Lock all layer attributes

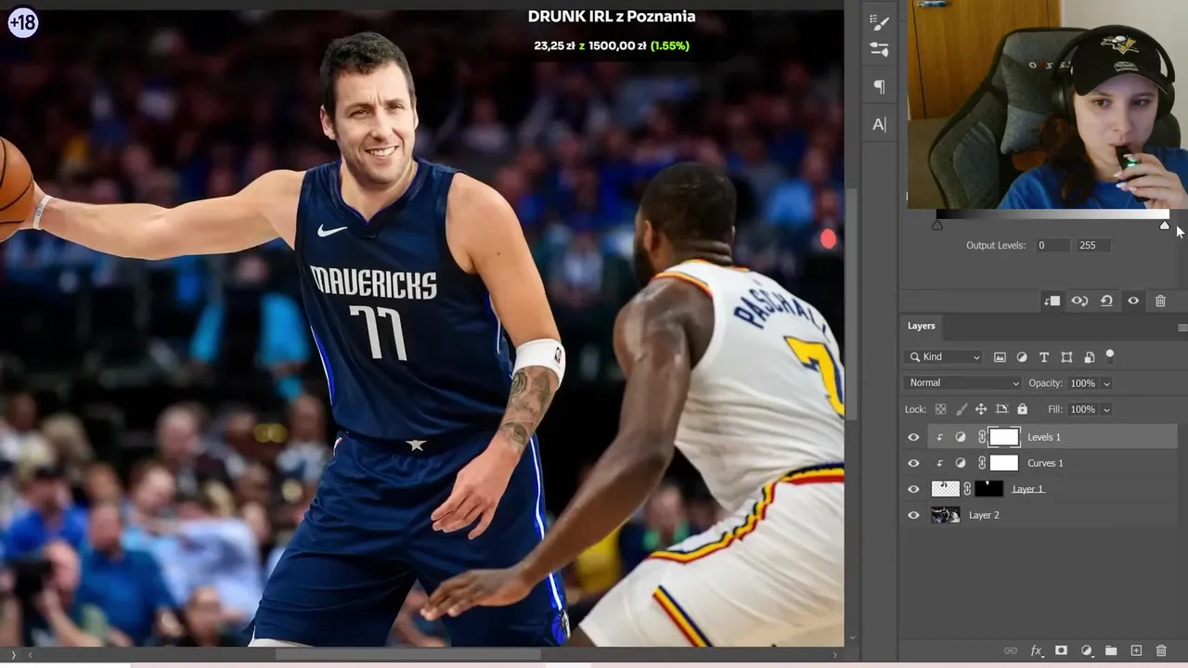[1022, 409]
